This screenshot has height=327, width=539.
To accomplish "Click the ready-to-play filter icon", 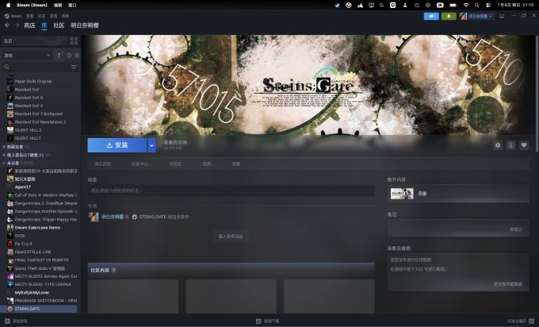I will pos(77,55).
